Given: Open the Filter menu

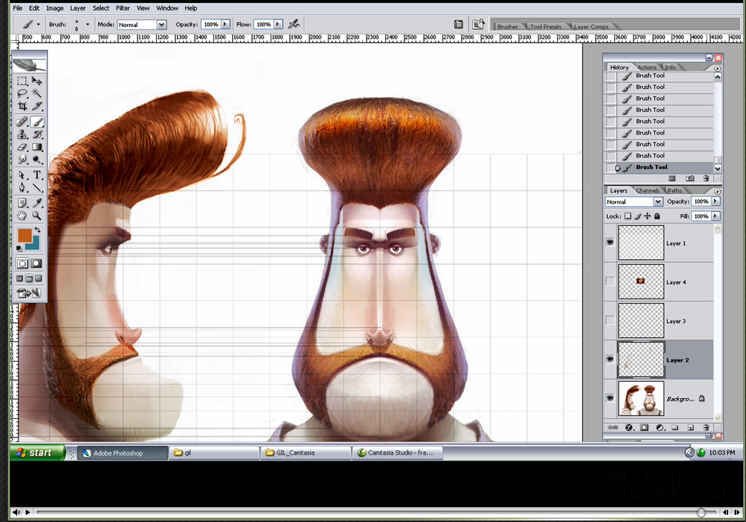Looking at the screenshot, I should pos(122,8).
